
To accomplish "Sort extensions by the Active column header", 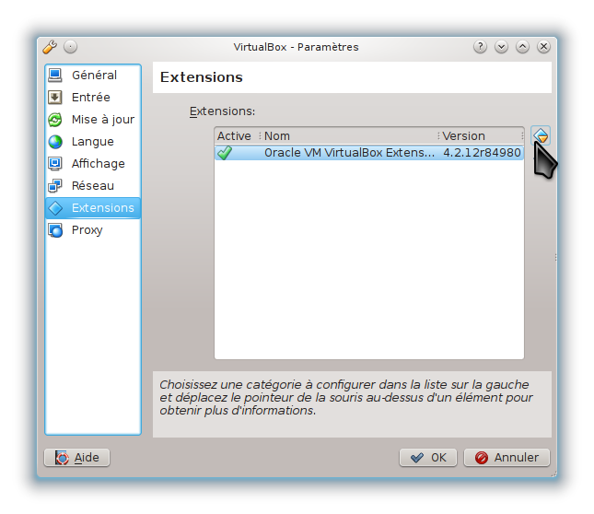I will (238, 136).
